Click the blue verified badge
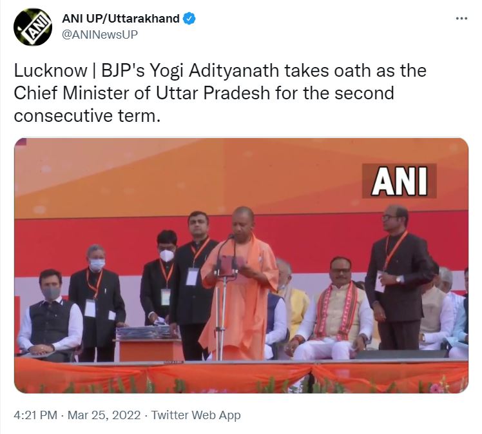Screen dimensions: 482x434 (189, 19)
